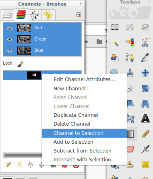This screenshot has height=179, width=153.
Task: Select the Blend gradient tool
Action: click(x=130, y=134)
